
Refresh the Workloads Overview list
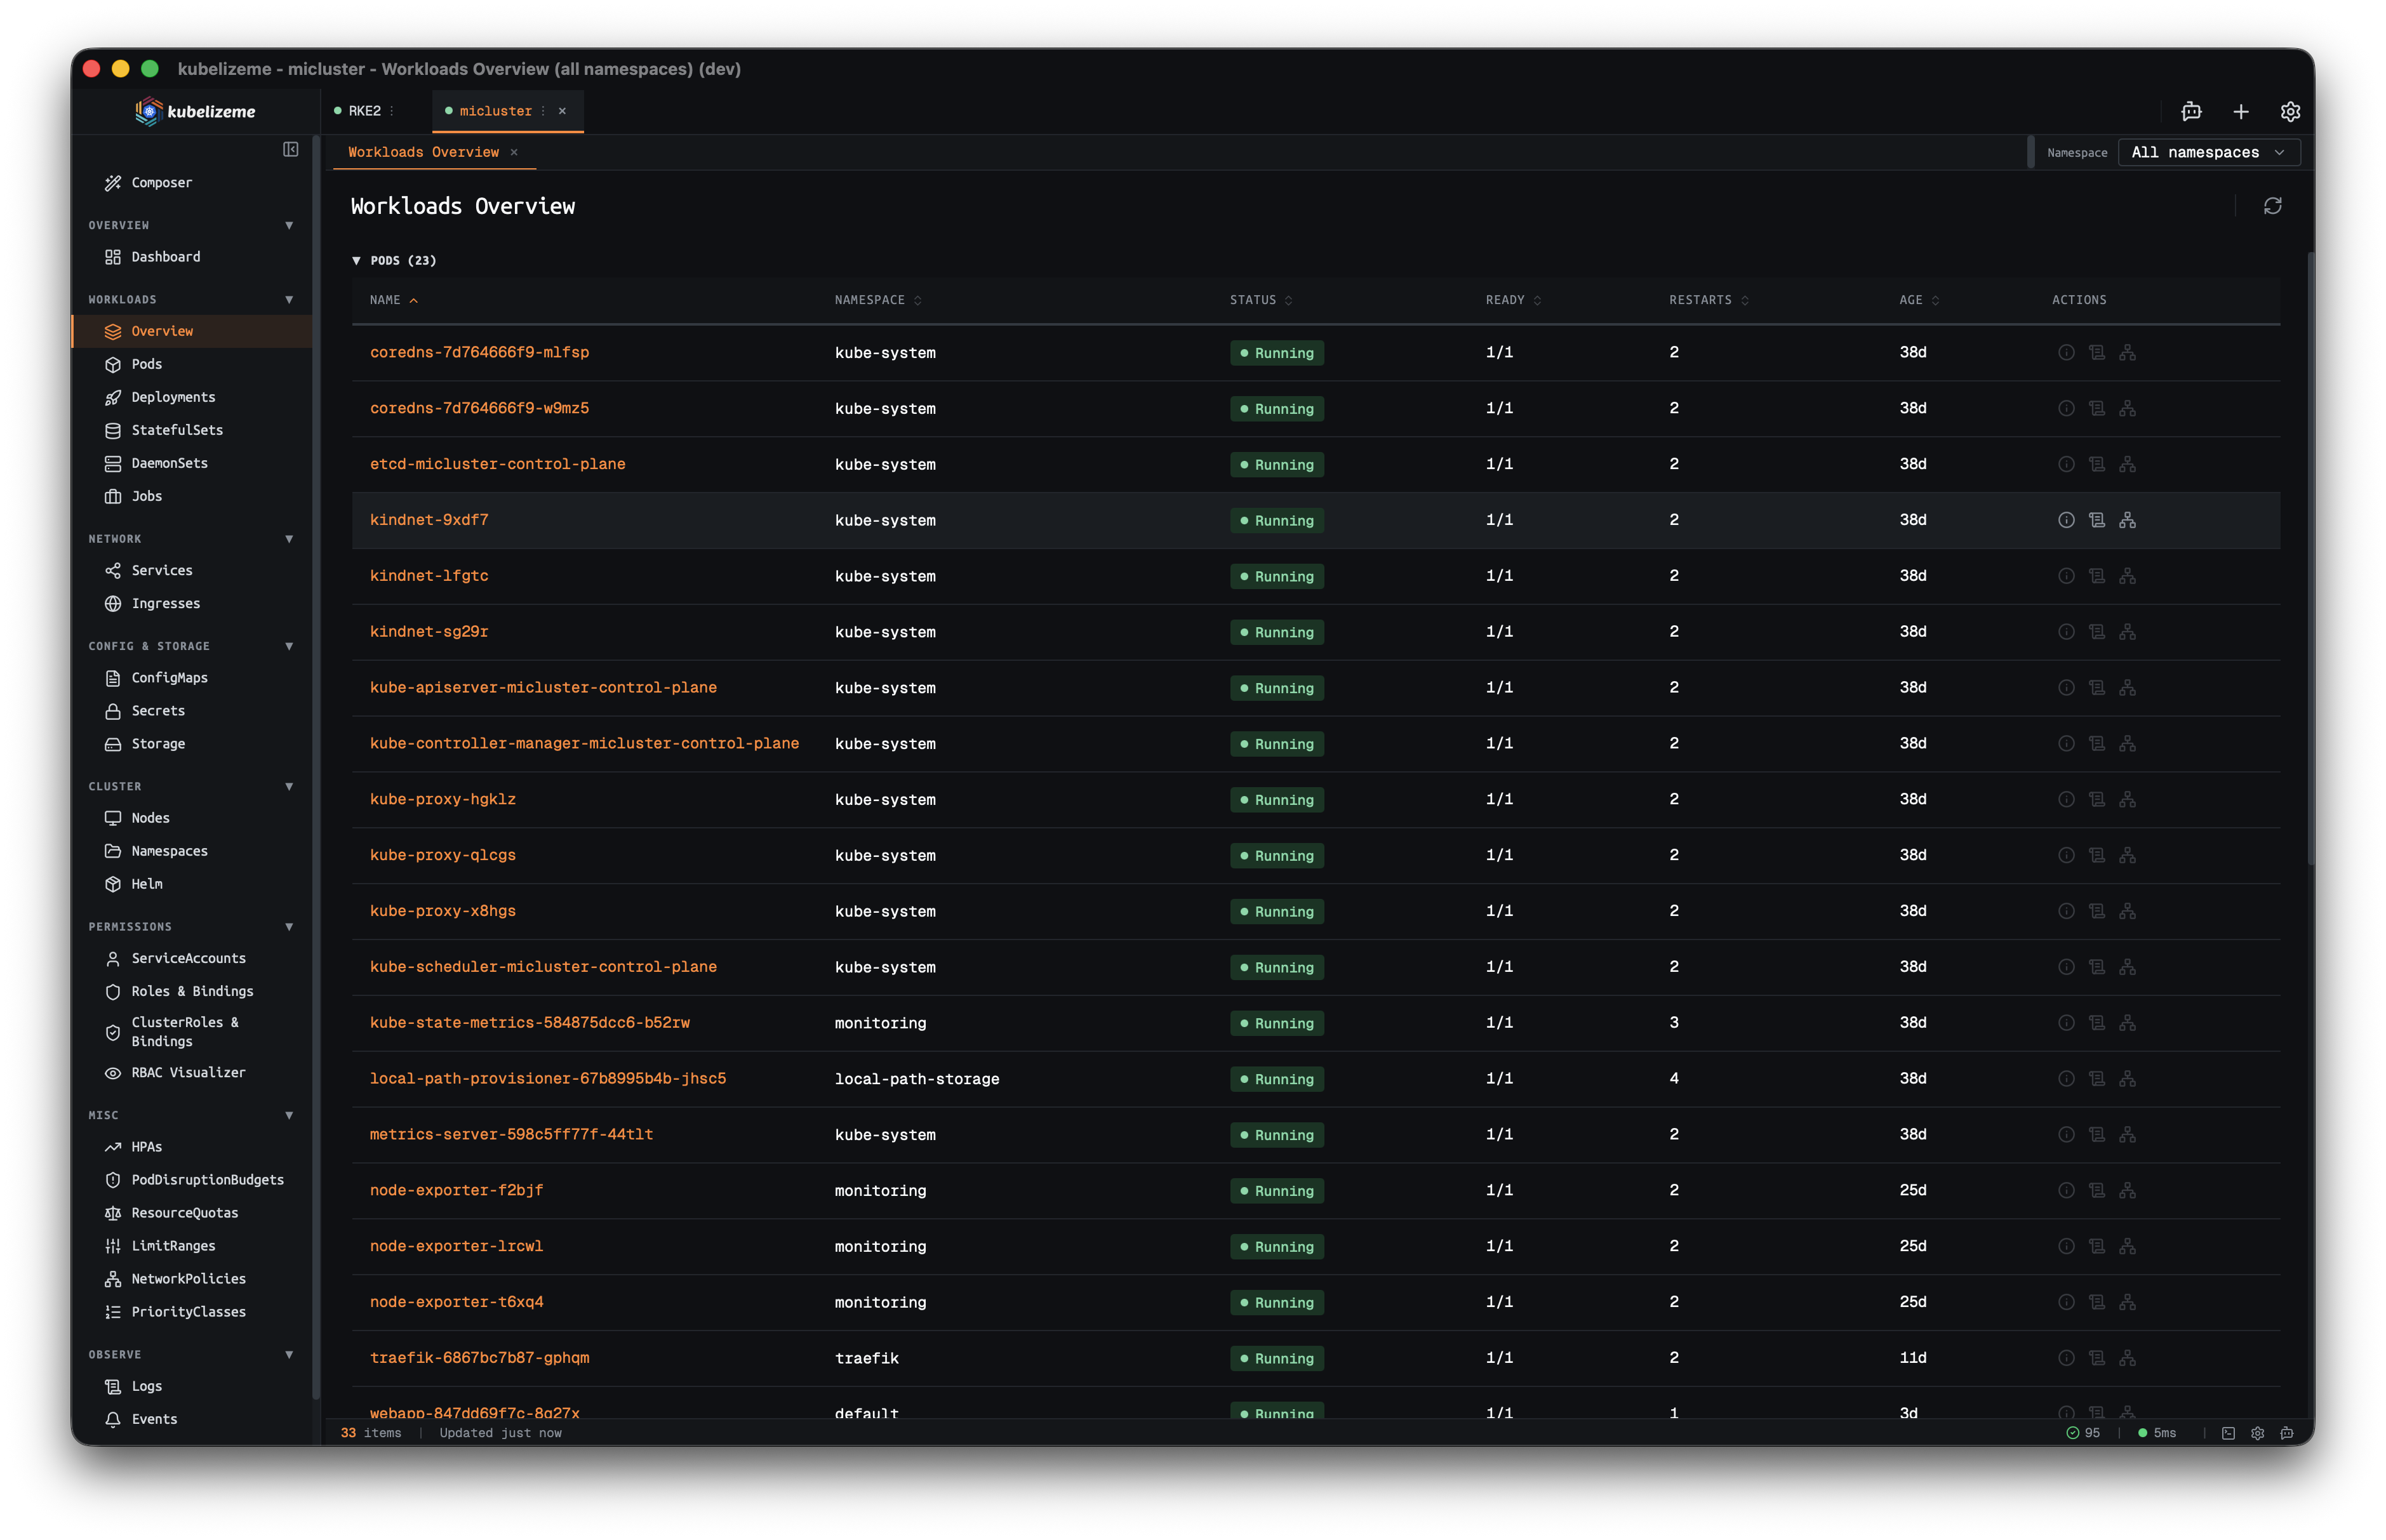click(x=2272, y=206)
